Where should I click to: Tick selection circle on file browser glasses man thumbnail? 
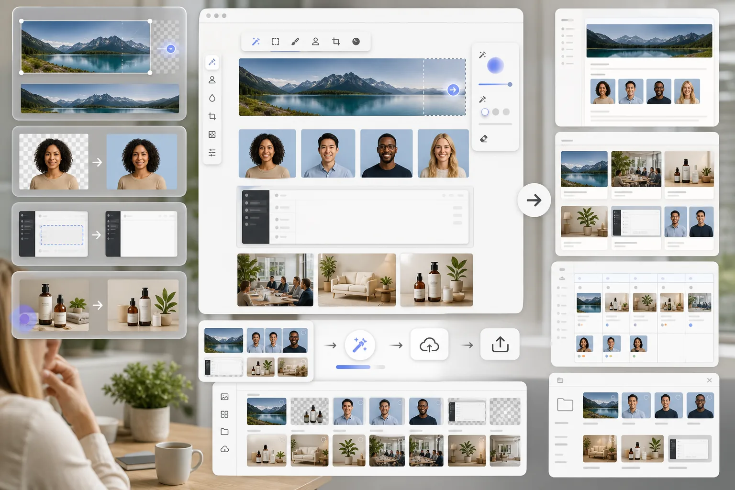click(709, 397)
